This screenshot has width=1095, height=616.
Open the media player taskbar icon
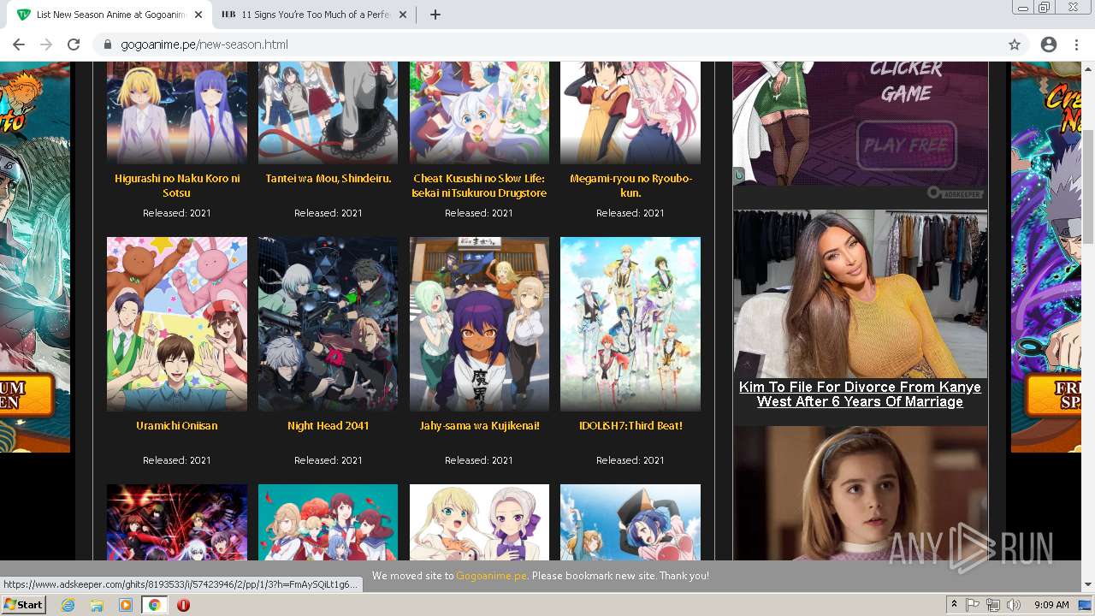[x=126, y=605]
